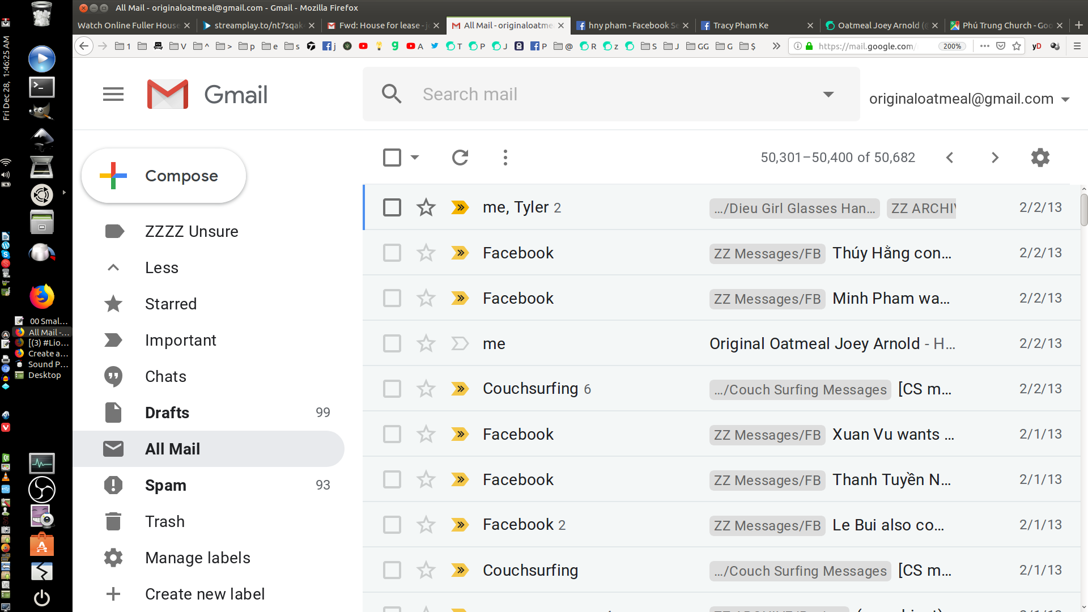Select the checkbox on the me, Tyler email
The image size is (1088, 612).
pyautogui.click(x=392, y=207)
